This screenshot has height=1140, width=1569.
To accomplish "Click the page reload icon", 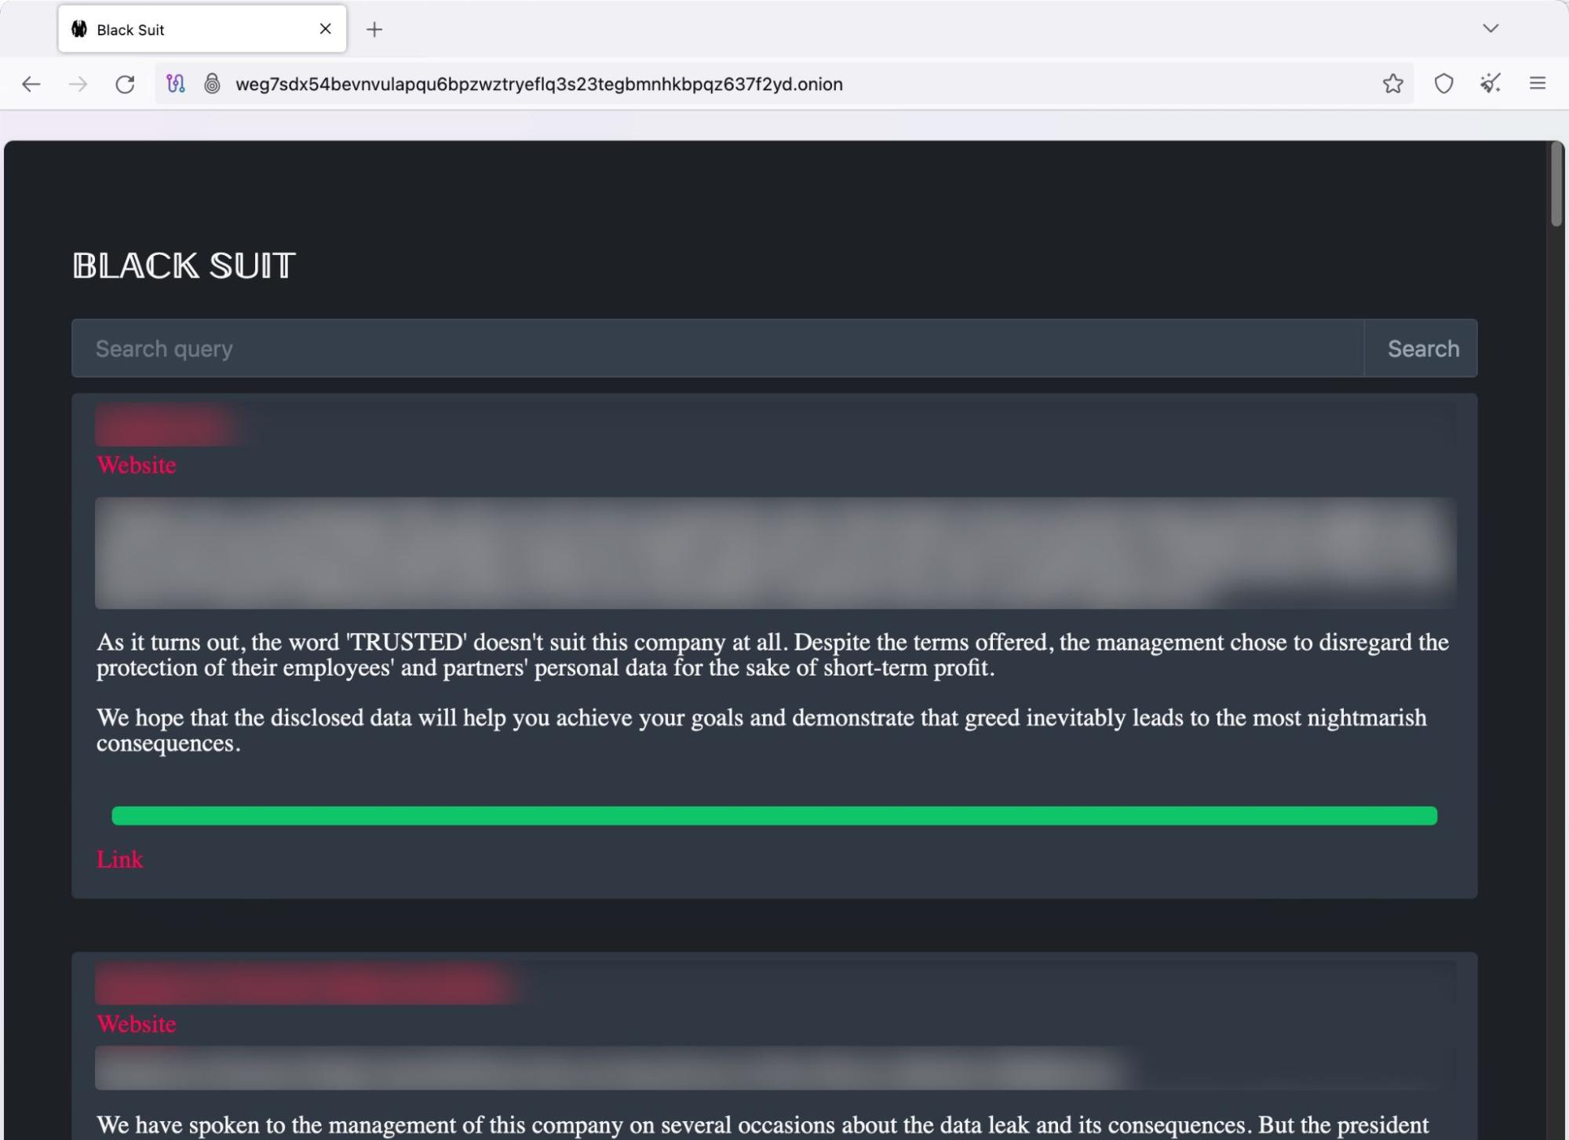I will (126, 84).
